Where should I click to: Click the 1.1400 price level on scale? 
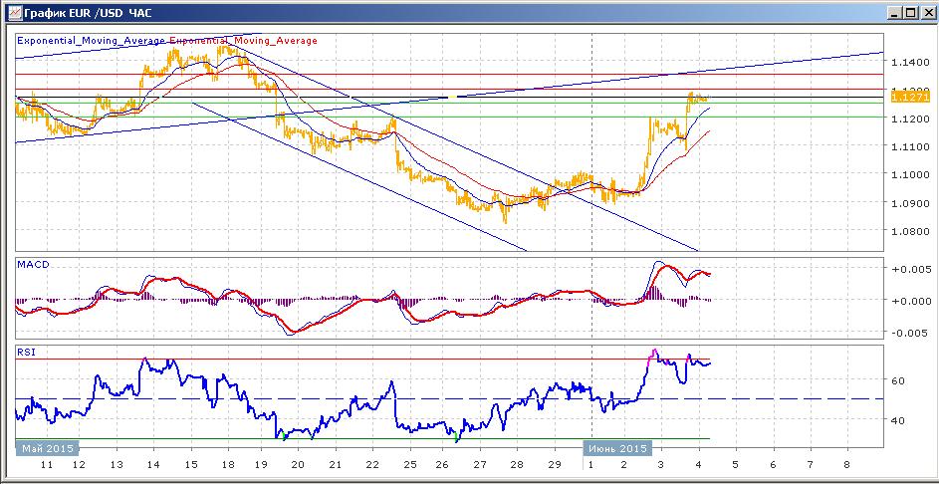click(x=909, y=63)
